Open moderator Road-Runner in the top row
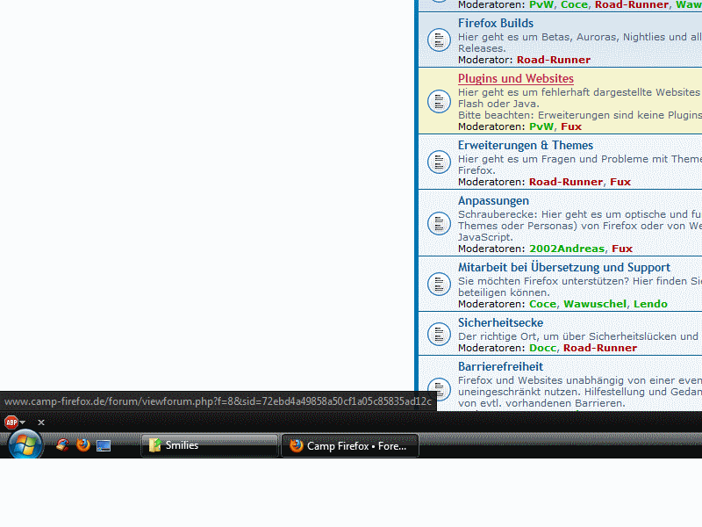Image resolution: width=702 pixels, height=527 pixels. tap(632, 5)
